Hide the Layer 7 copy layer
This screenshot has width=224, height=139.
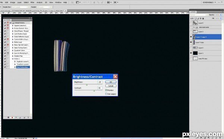pos(191,42)
